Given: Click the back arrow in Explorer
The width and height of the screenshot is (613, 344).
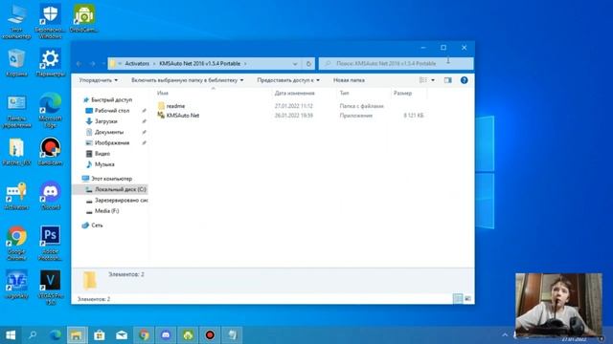Looking at the screenshot, I should [79, 64].
